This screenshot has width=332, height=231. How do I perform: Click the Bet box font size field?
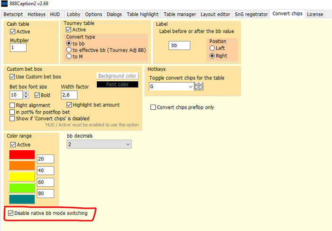pos(16,95)
